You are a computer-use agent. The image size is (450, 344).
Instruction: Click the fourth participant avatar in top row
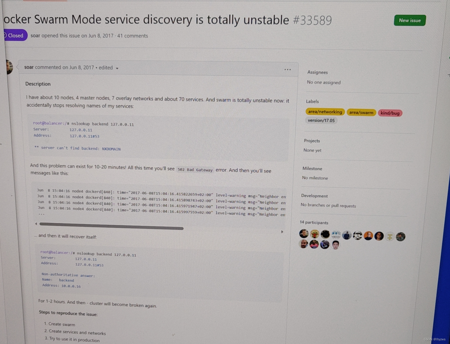(336, 235)
